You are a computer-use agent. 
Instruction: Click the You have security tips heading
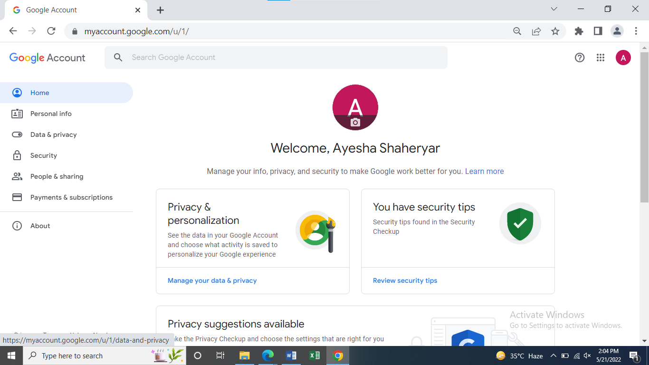coord(424,207)
